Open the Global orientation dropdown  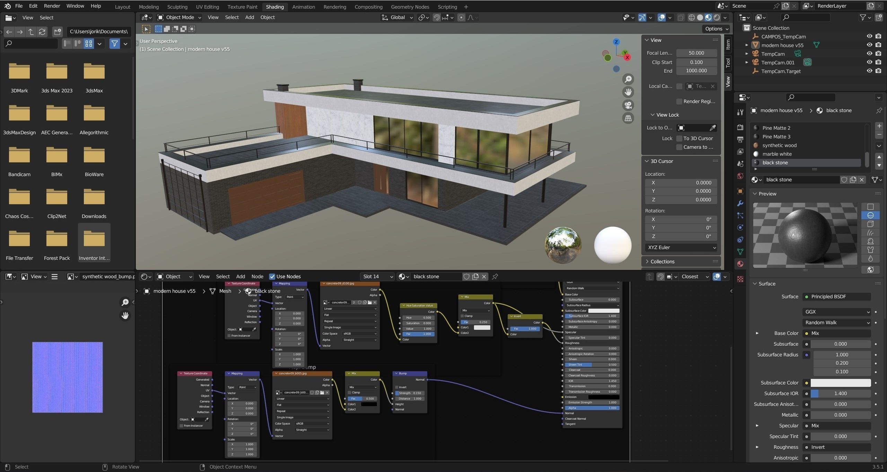(397, 17)
